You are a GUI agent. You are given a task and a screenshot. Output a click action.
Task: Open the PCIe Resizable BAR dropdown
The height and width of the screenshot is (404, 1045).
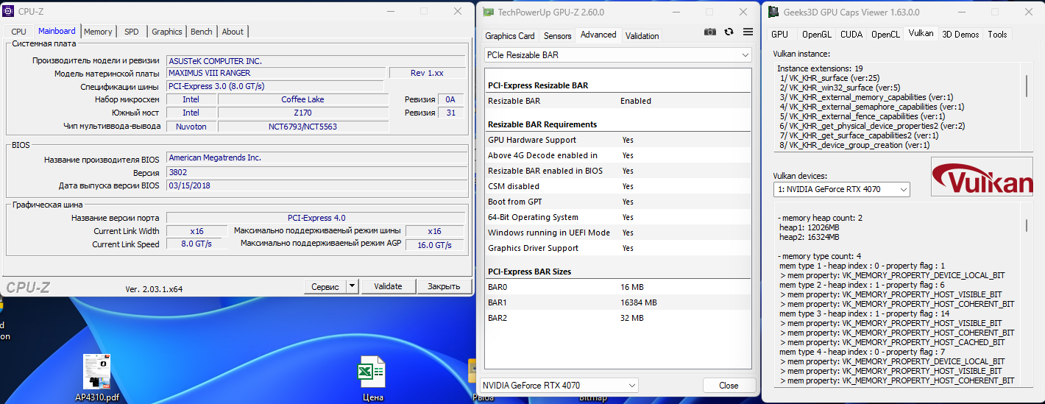pos(617,55)
